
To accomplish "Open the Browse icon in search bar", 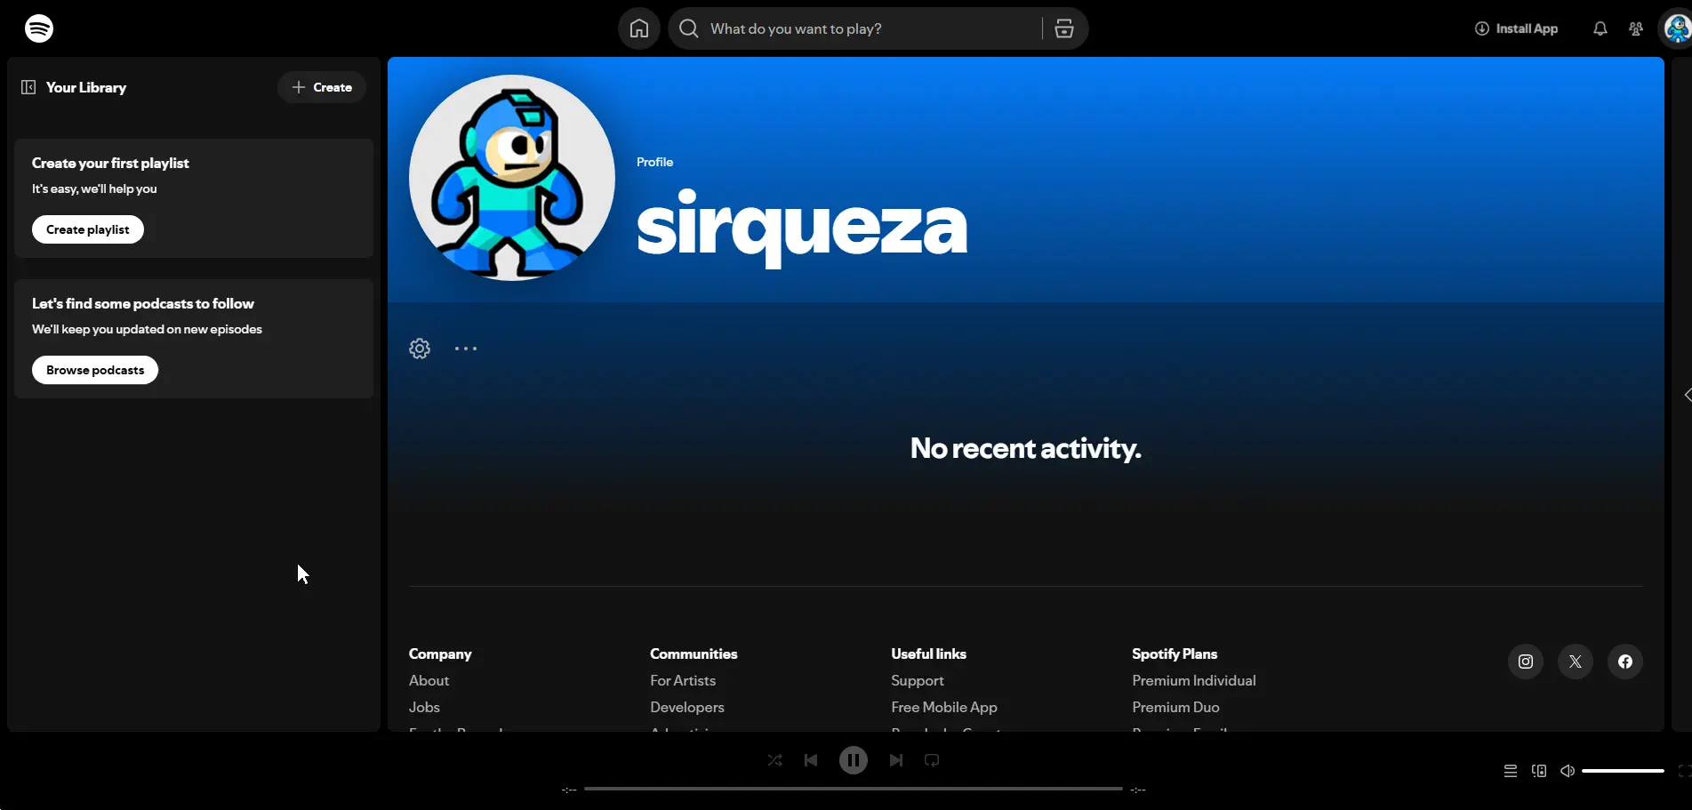I will click(x=1064, y=28).
